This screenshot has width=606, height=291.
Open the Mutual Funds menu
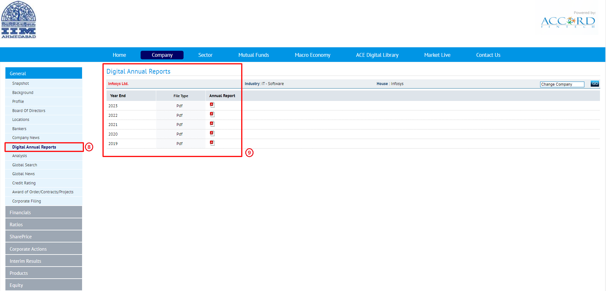[x=254, y=55]
